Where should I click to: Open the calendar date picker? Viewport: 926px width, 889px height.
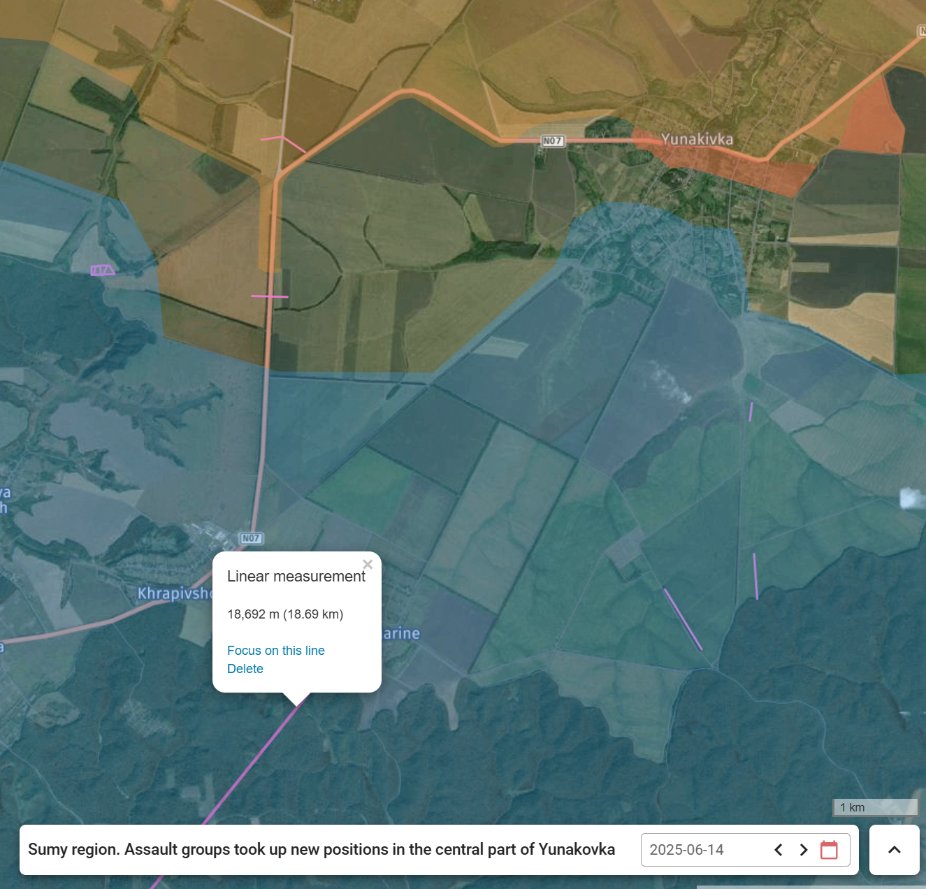829,850
